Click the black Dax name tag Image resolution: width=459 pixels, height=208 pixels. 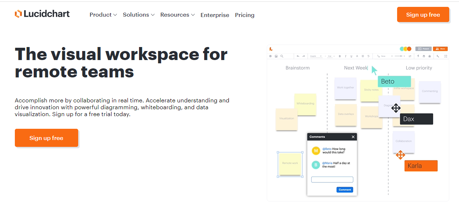tap(416, 119)
